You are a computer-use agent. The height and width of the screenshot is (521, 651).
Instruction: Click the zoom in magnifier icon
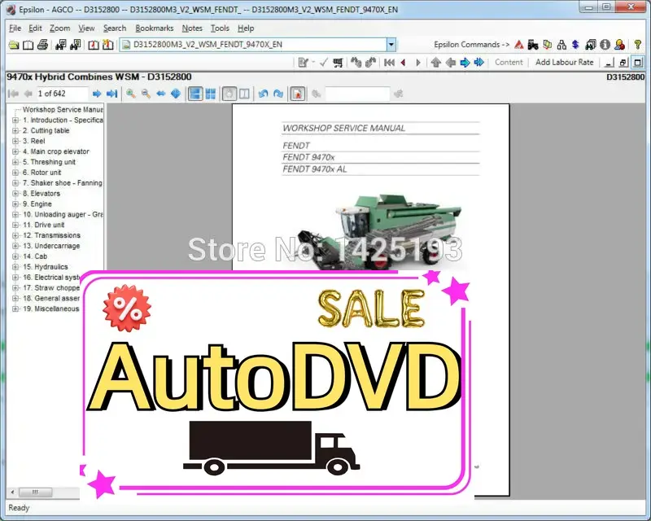tap(131, 94)
